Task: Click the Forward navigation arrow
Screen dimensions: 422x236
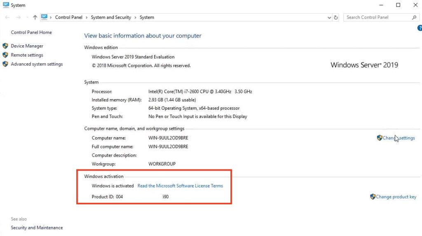Action: pos(18,17)
